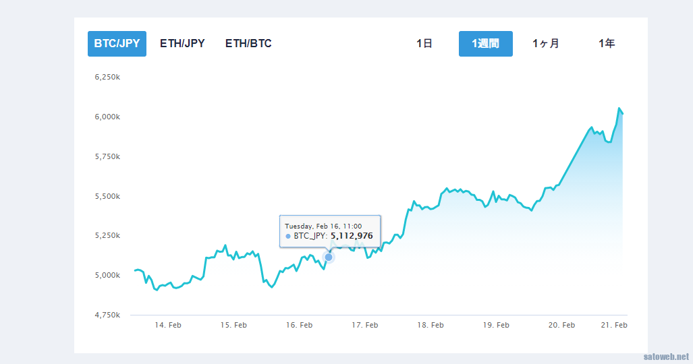Change range to 1ヶ月
Viewport: 693px width, 364px height.
[546, 44]
